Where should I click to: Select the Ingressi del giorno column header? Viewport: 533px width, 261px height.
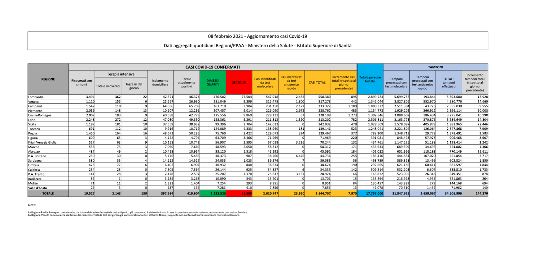pos(134,86)
